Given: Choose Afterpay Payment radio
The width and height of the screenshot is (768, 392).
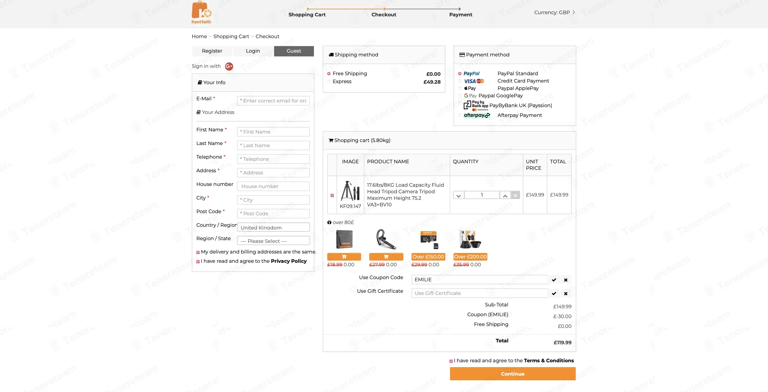Looking at the screenshot, I should tap(460, 115).
